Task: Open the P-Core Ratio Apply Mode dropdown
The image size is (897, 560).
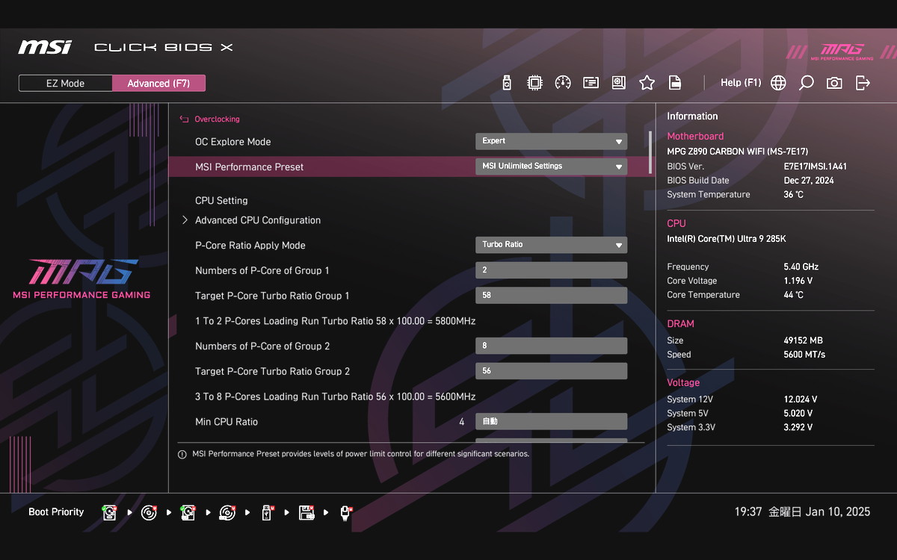Action: pyautogui.click(x=552, y=245)
